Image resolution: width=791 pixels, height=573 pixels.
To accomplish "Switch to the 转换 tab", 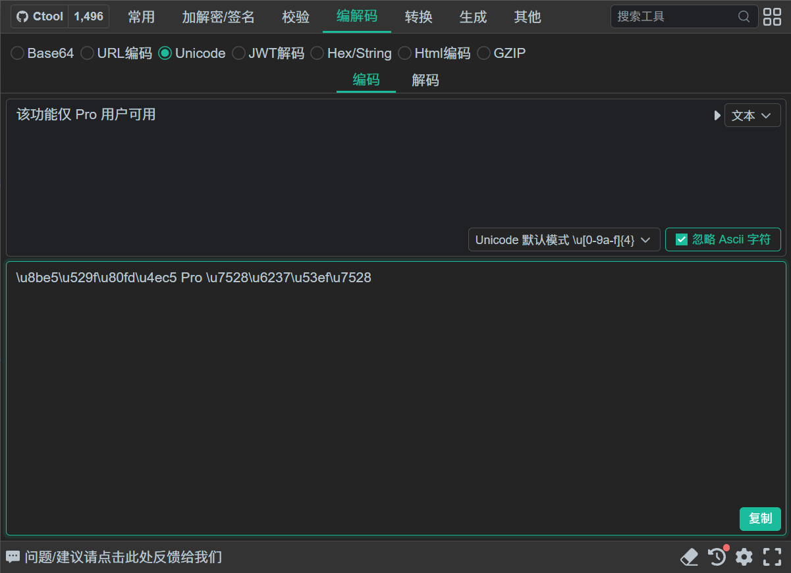I will point(419,17).
